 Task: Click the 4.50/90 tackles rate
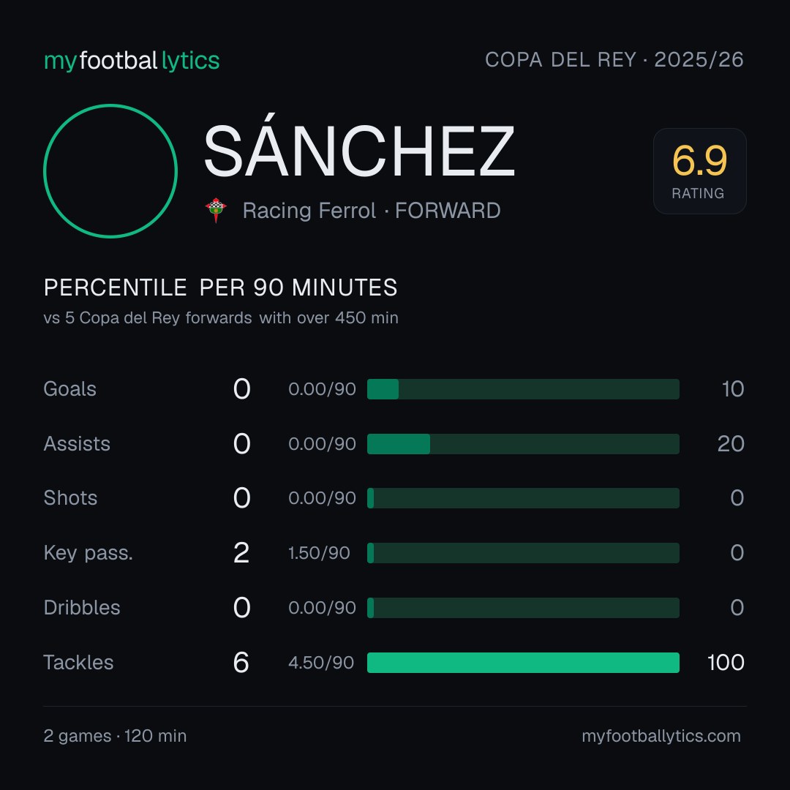tap(321, 663)
